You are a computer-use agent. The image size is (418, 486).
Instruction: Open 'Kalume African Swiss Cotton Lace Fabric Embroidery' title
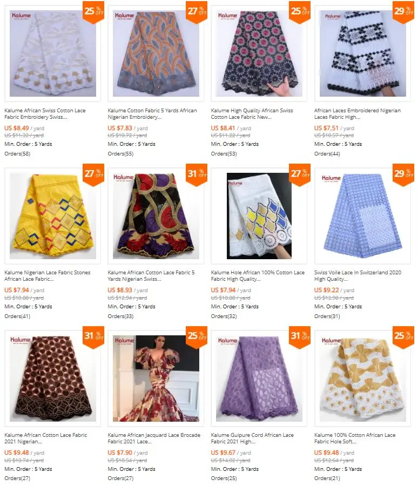click(x=45, y=114)
